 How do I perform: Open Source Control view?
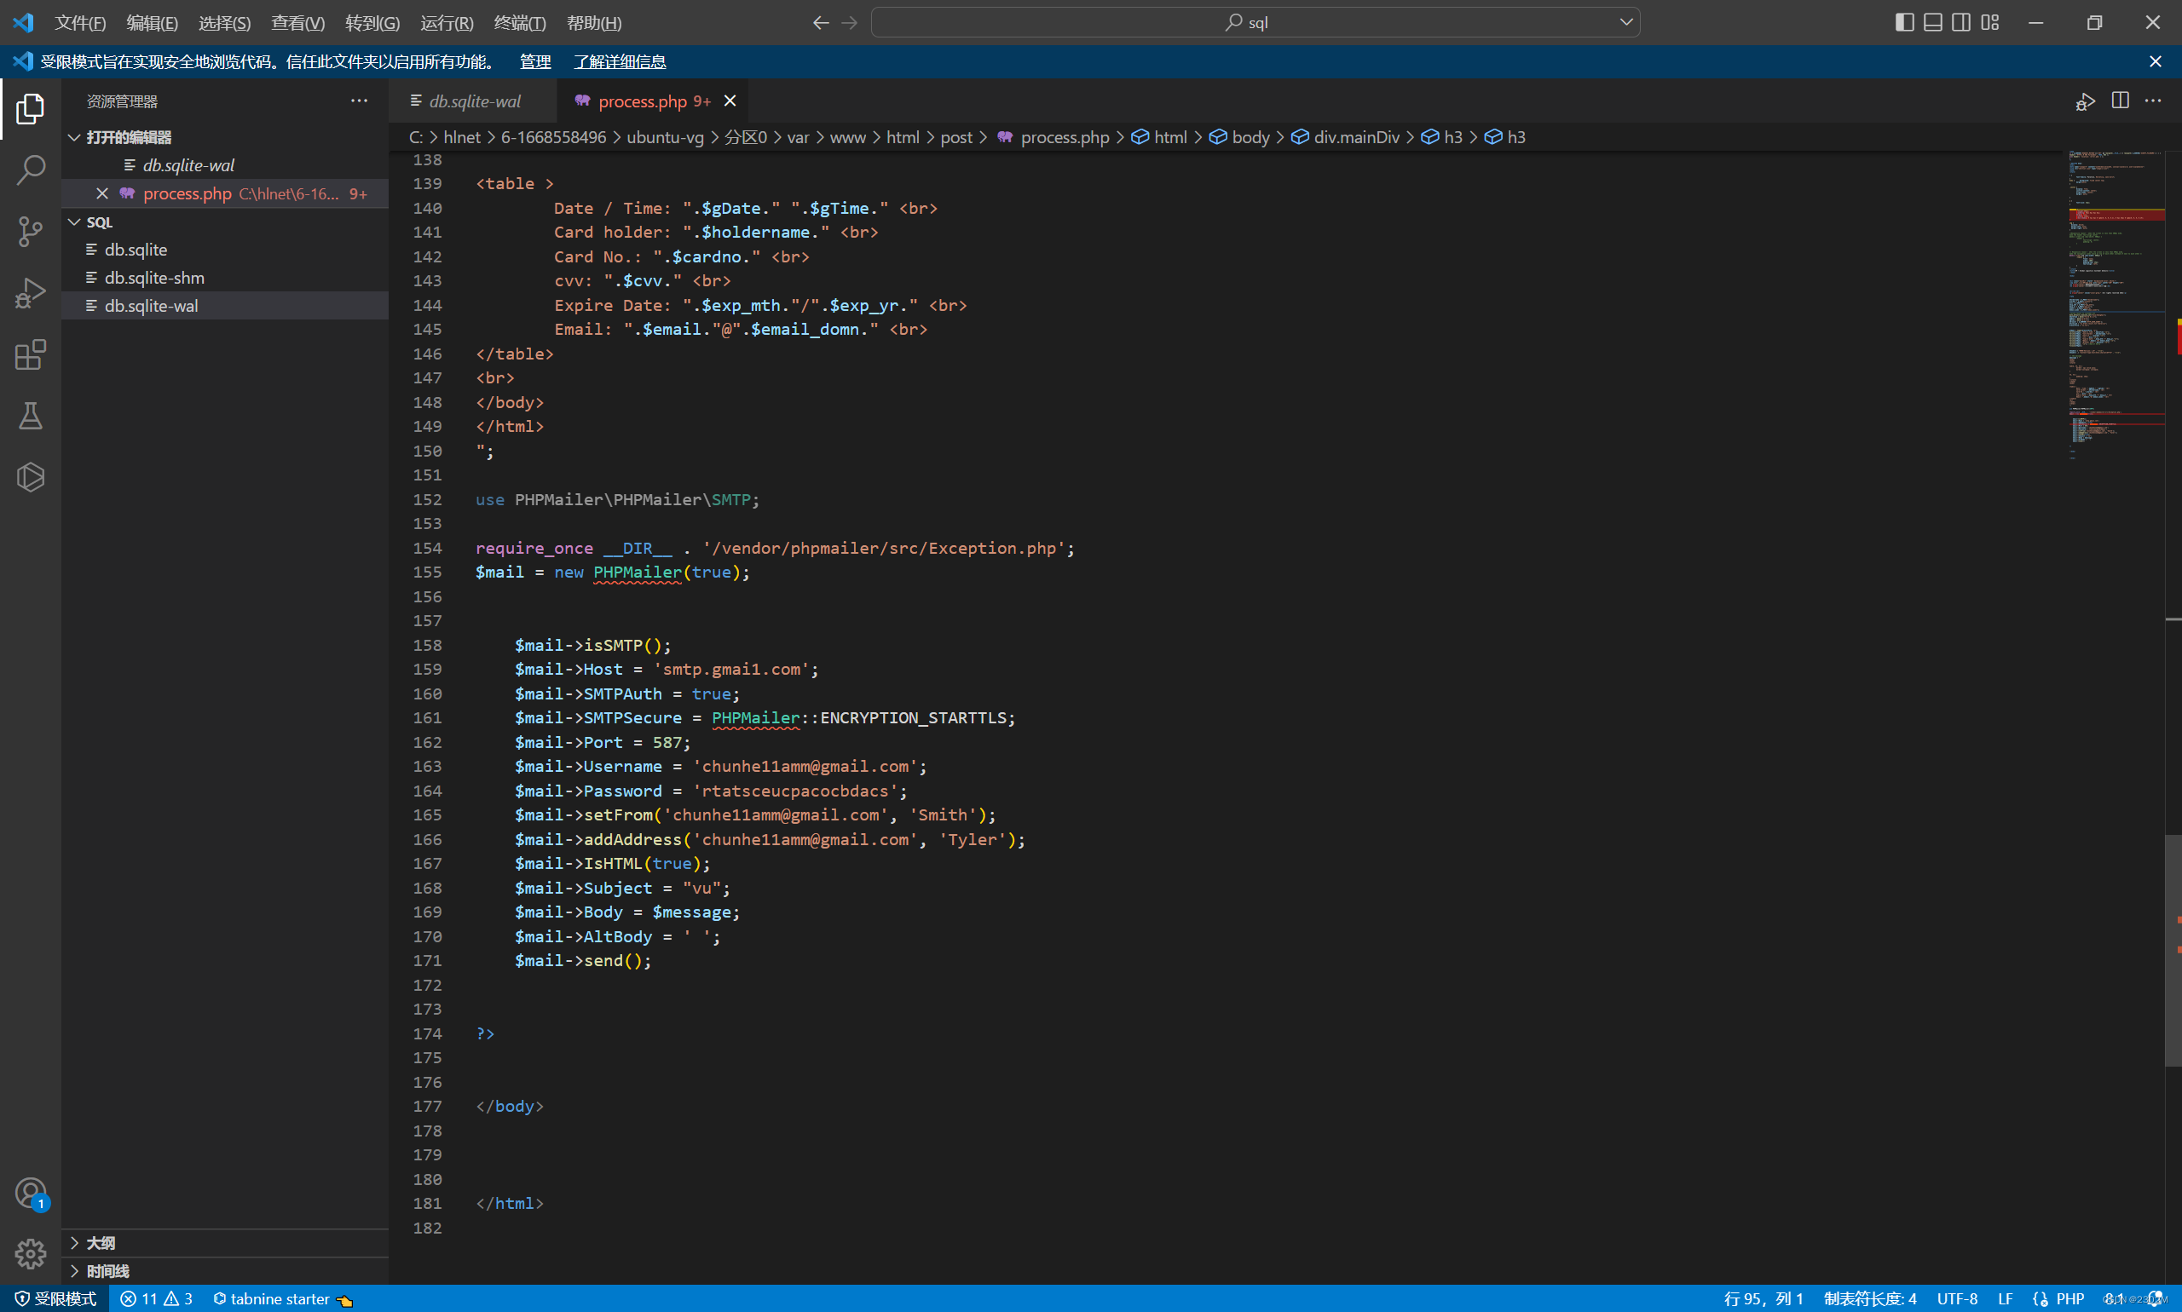point(30,232)
